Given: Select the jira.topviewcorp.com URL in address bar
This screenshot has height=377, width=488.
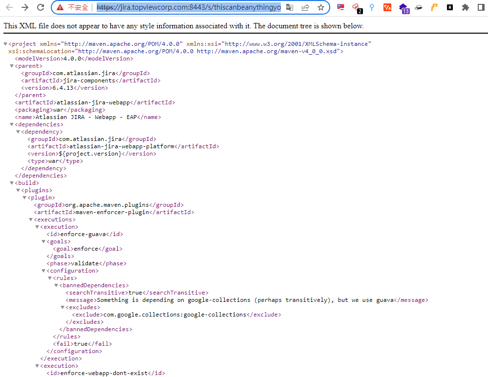Looking at the screenshot, I should coord(189,7).
